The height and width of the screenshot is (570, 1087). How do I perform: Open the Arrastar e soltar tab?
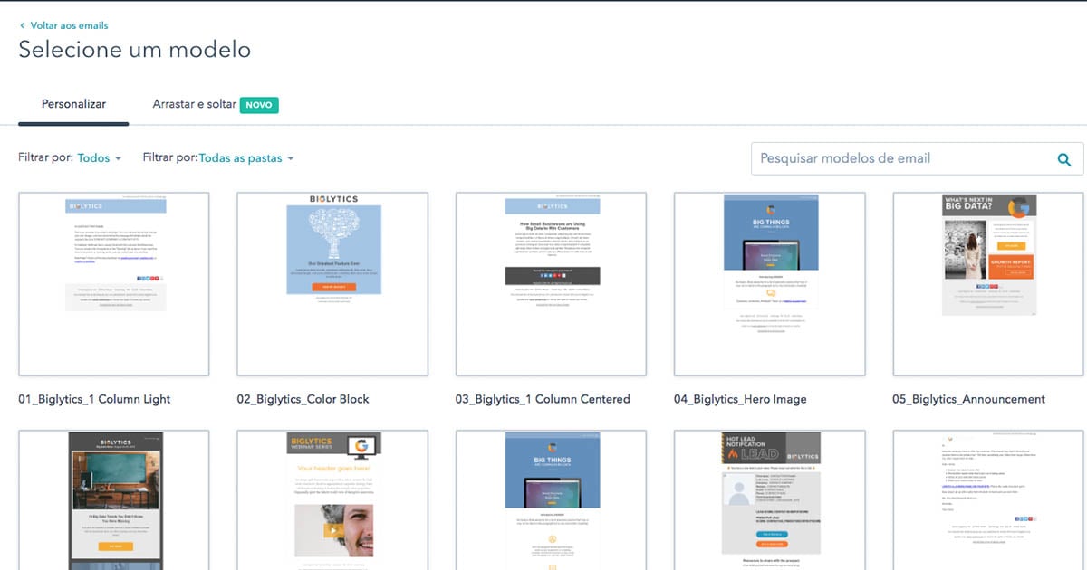[194, 105]
